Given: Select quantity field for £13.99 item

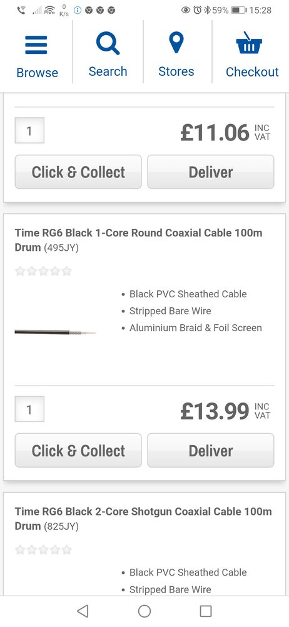Looking at the screenshot, I should [29, 409].
